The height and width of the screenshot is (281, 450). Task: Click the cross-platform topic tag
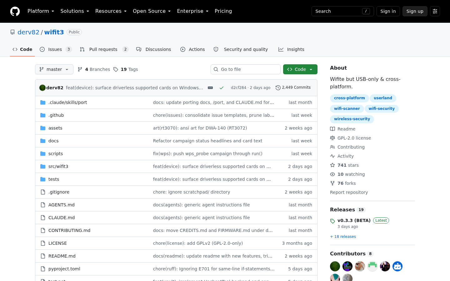pos(349,98)
